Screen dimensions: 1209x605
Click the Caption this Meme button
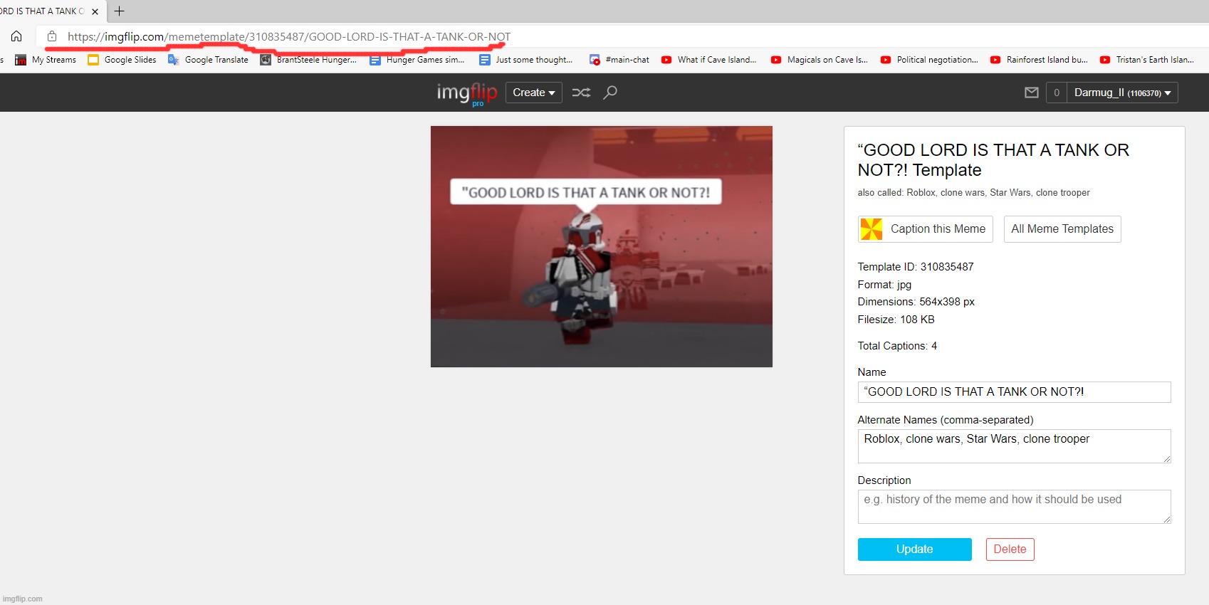pos(925,229)
